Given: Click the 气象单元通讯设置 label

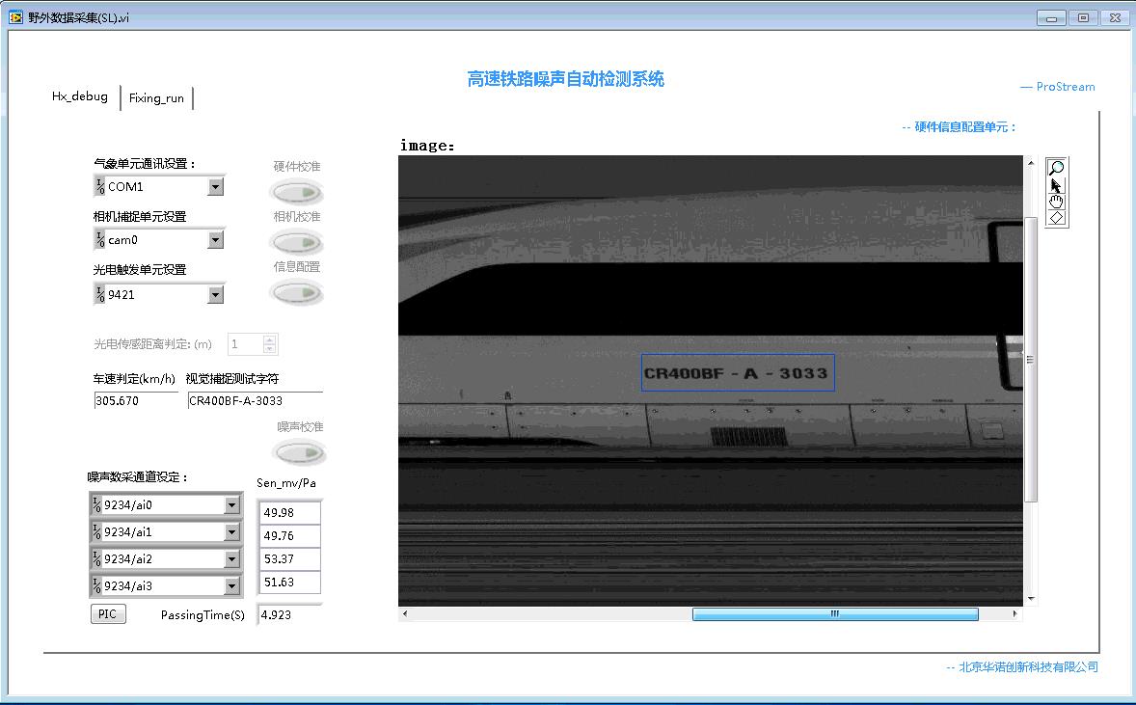Looking at the screenshot, I should point(145,164).
